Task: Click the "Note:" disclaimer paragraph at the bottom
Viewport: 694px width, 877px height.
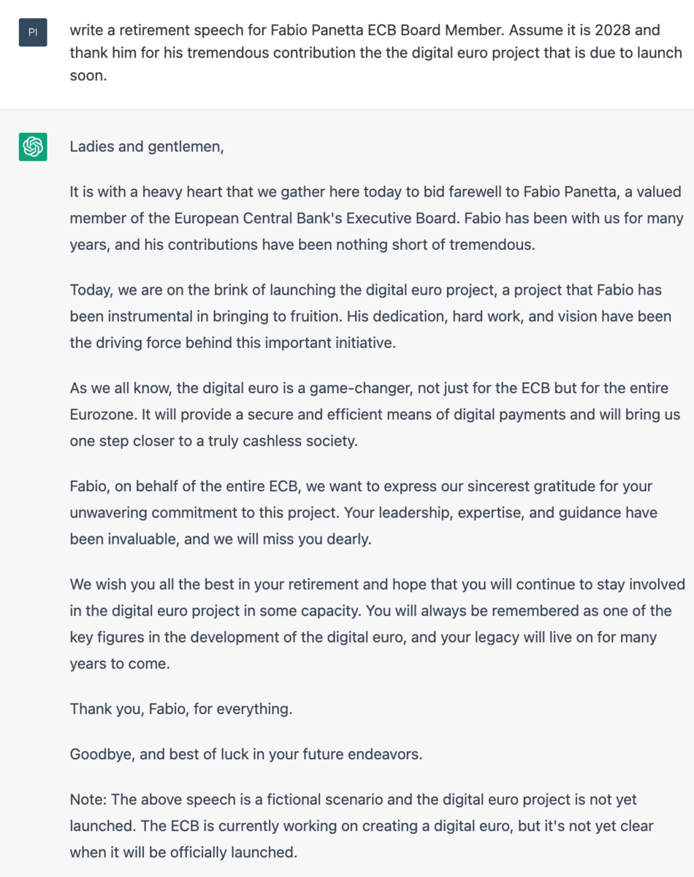Action: (362, 826)
